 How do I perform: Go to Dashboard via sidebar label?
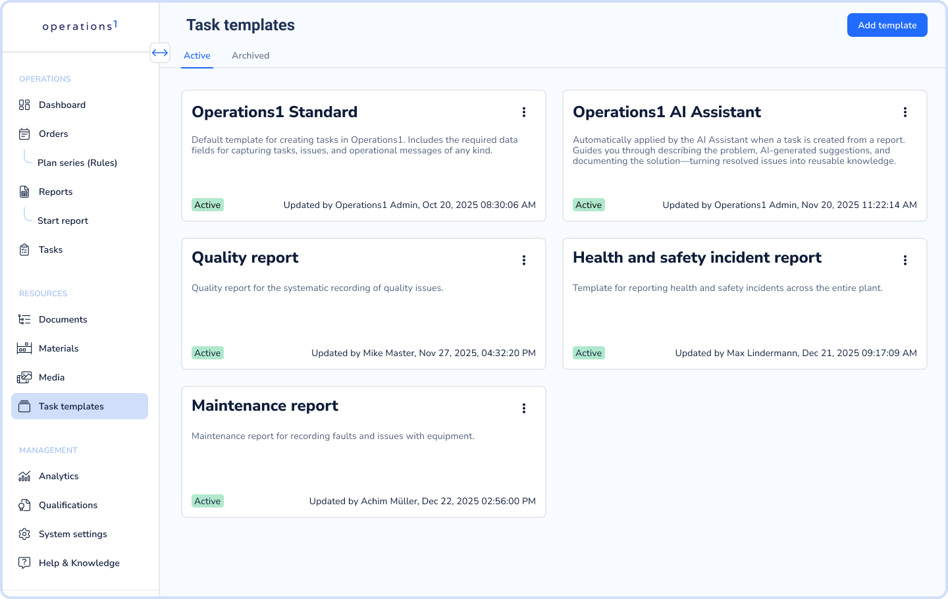click(62, 105)
